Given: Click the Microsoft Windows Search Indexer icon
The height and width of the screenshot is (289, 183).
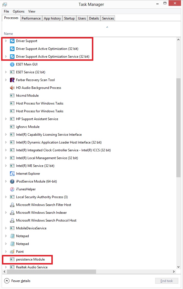Looking at the screenshot, I should [12, 213].
